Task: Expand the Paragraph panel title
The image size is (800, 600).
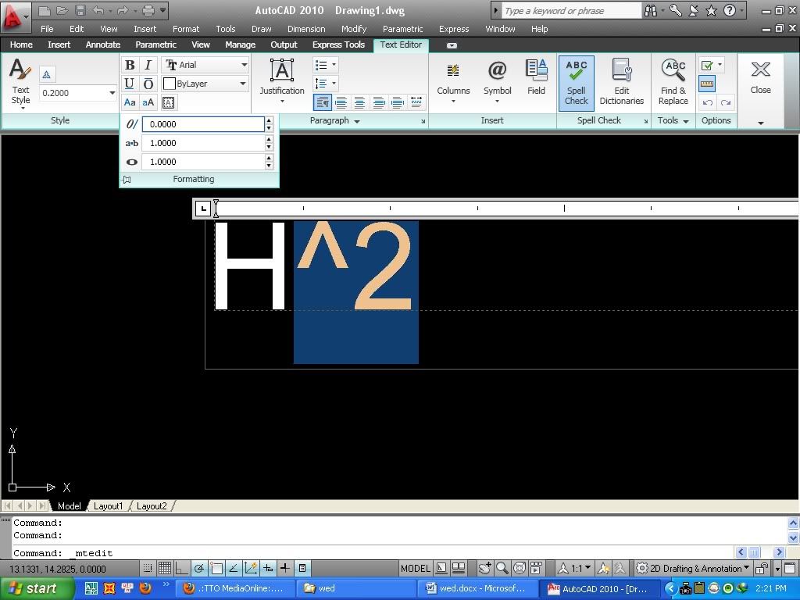Action: [334, 120]
